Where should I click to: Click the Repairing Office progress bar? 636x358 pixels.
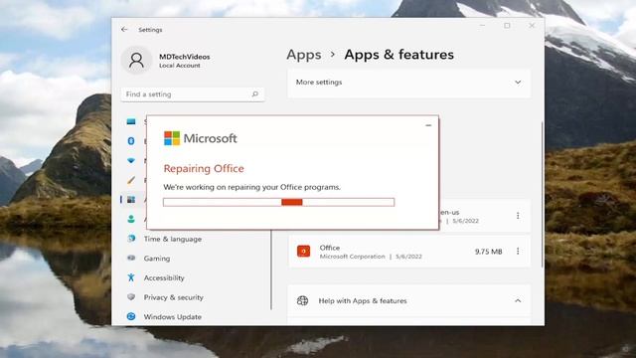(278, 202)
